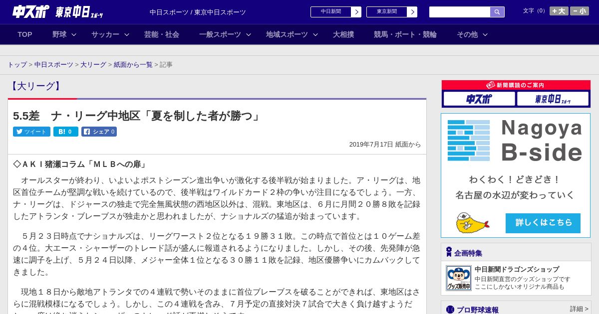Screen dimensions: 599x314
Task: Expand the その他 menu chevron
Action: tap(485, 34)
